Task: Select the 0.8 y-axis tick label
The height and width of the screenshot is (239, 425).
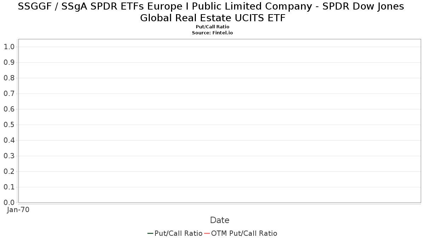Action: pos(9,78)
